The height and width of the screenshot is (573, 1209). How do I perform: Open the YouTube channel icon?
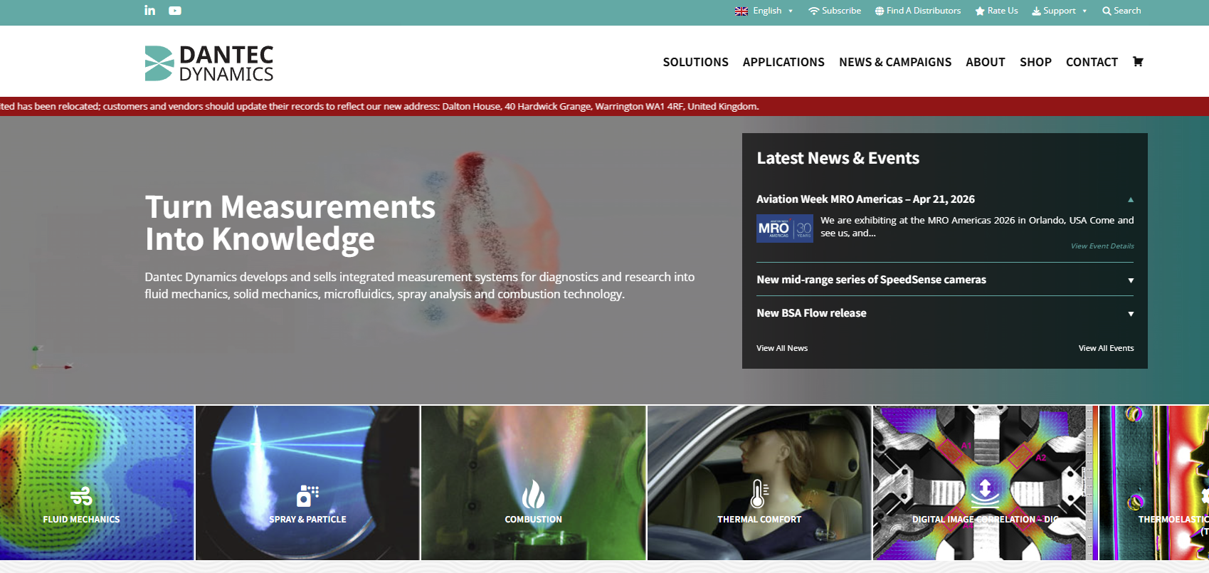pos(175,11)
